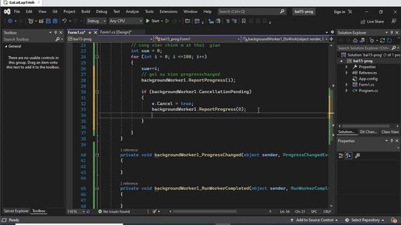Click the New Project toolbar icon
The height and width of the screenshot is (225, 401).
click(x=31, y=21)
